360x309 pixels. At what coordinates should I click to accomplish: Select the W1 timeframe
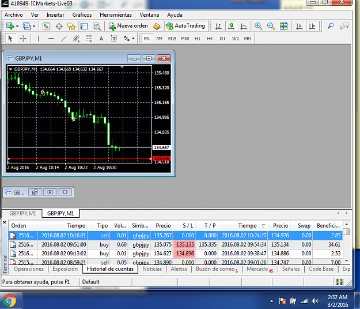tap(235, 39)
